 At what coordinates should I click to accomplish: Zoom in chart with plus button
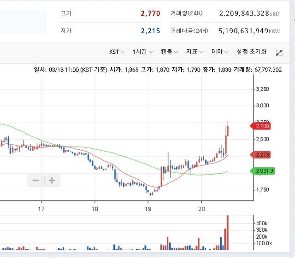[x=52, y=181]
